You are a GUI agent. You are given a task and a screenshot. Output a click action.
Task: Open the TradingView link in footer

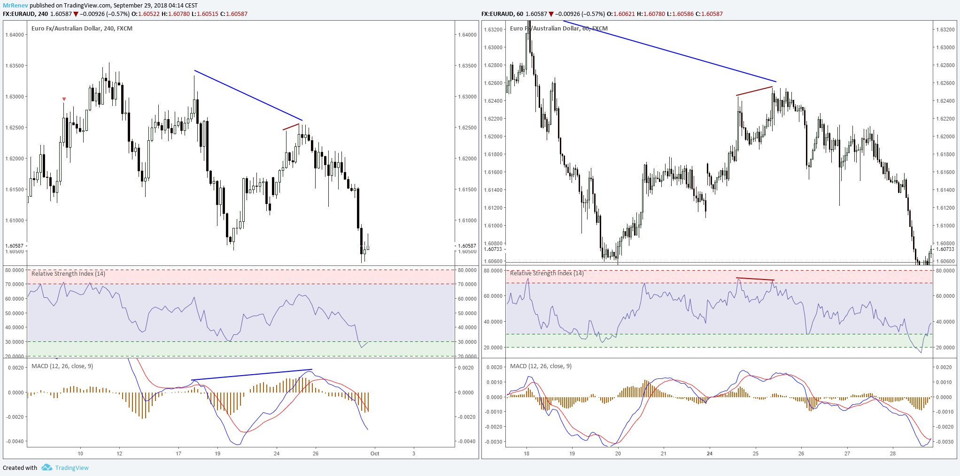click(72, 468)
